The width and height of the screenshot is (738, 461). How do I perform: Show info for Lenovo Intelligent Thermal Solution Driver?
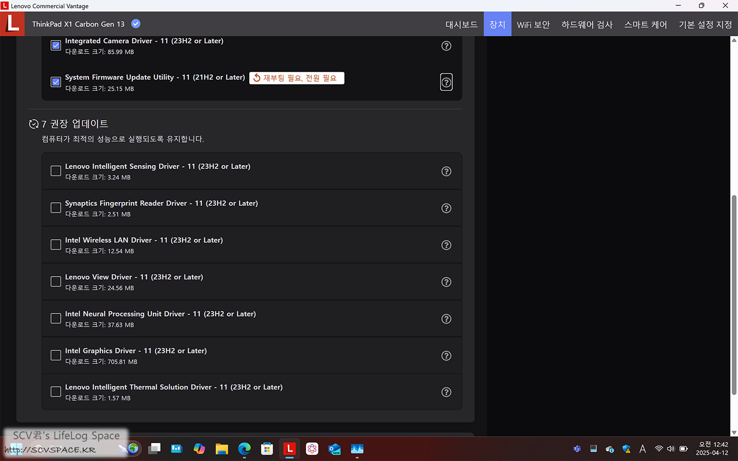coord(446,392)
